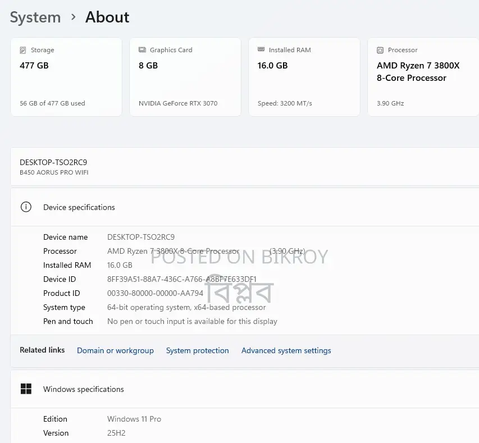Image resolution: width=479 pixels, height=443 pixels.
Task: Click the breadcrumb chevron after System
Action: click(x=73, y=17)
